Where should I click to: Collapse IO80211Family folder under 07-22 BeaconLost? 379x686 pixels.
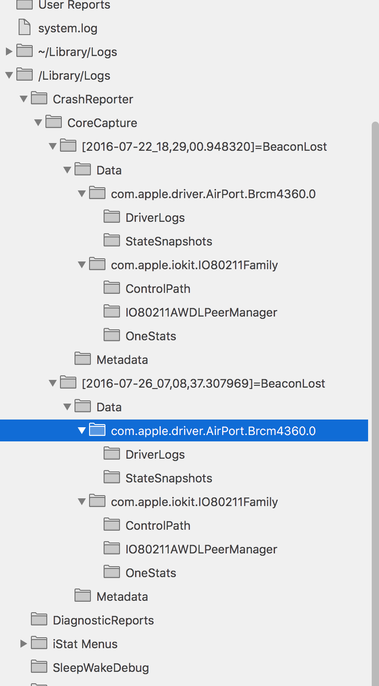(82, 265)
